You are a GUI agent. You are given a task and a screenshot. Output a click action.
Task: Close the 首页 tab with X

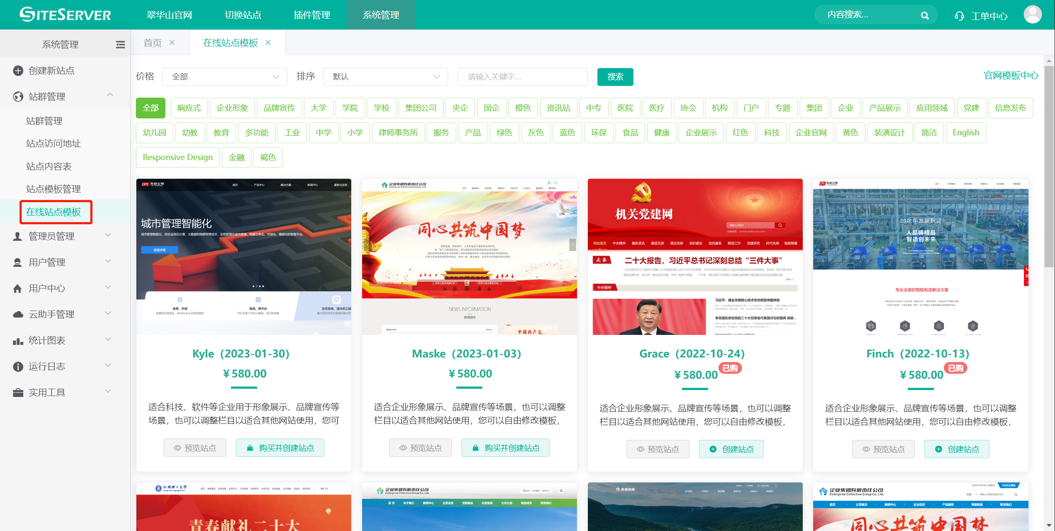172,43
